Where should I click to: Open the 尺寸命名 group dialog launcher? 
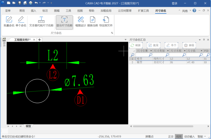point(112,33)
